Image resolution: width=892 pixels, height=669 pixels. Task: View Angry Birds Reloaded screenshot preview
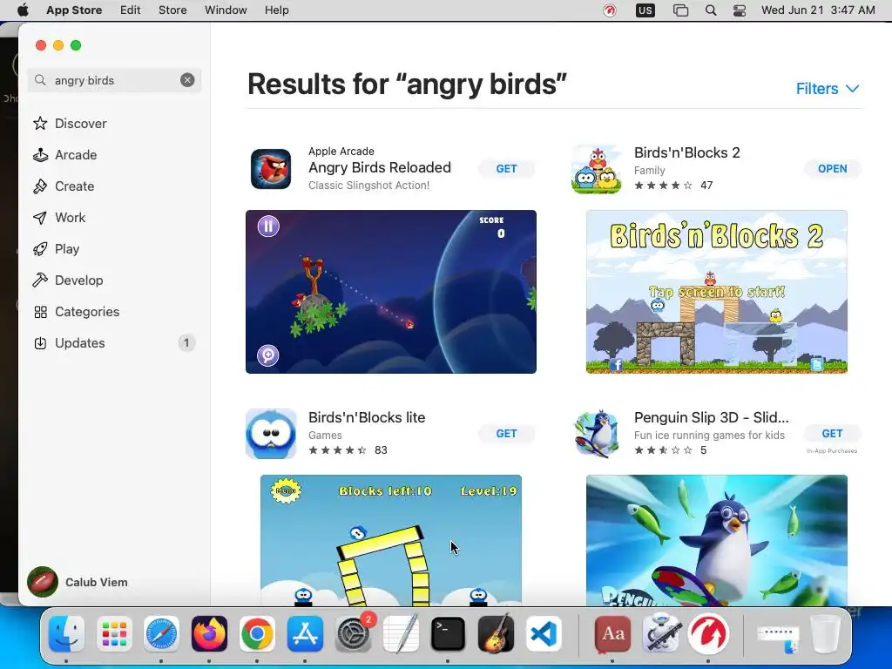tap(391, 292)
